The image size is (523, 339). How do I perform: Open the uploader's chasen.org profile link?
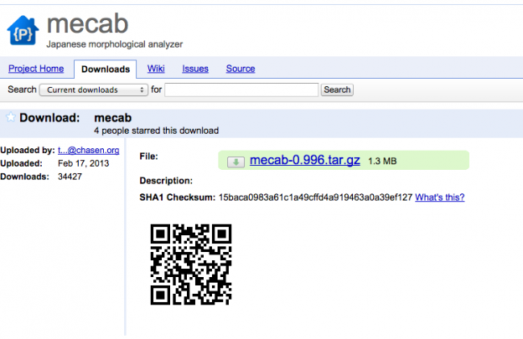[89, 150]
